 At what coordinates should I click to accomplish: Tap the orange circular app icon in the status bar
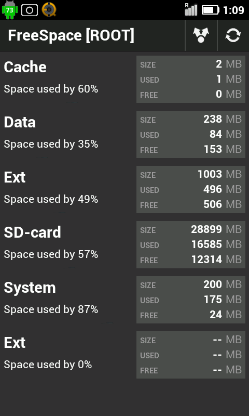coord(49,10)
